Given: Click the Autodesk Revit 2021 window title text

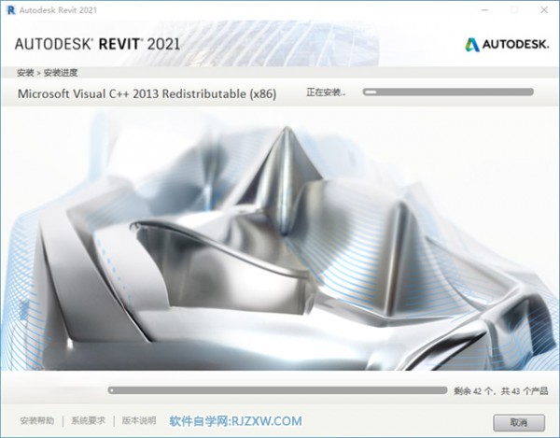Looking at the screenshot, I should [58, 10].
